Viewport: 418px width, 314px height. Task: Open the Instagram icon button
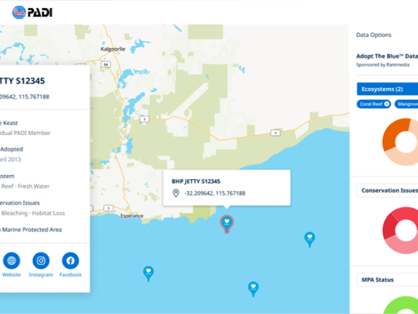pyautogui.click(x=40, y=261)
